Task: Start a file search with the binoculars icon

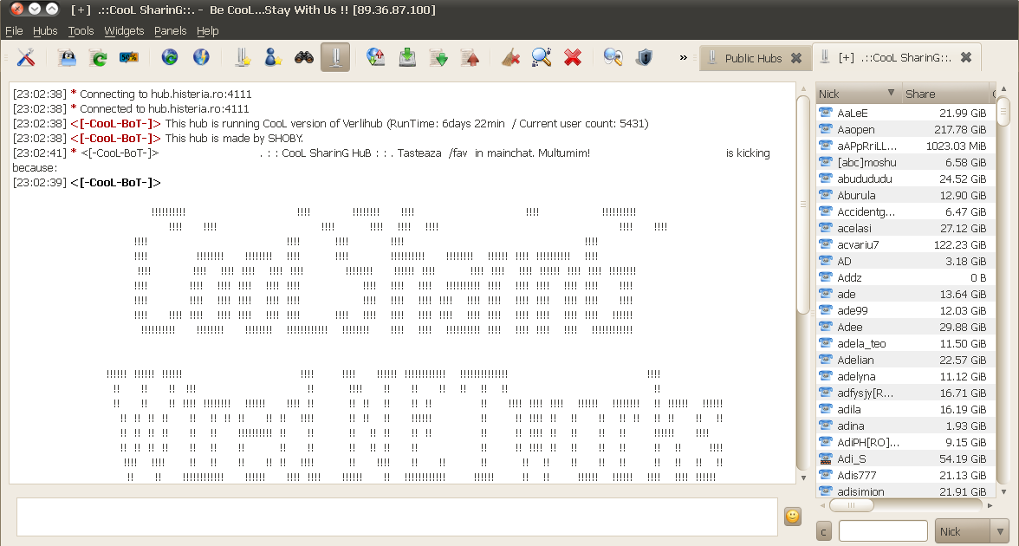Action: pos(303,56)
